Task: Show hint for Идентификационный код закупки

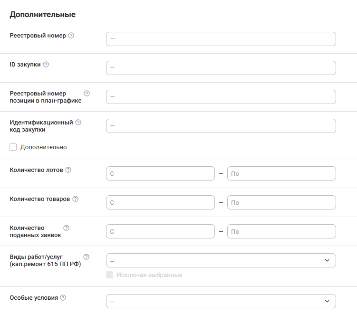Action: point(78,123)
